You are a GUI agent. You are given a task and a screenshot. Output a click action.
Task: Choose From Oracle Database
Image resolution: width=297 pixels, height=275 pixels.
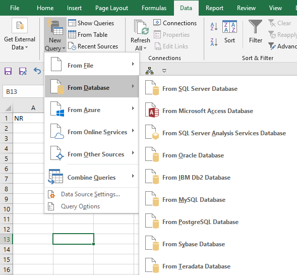click(x=218, y=154)
